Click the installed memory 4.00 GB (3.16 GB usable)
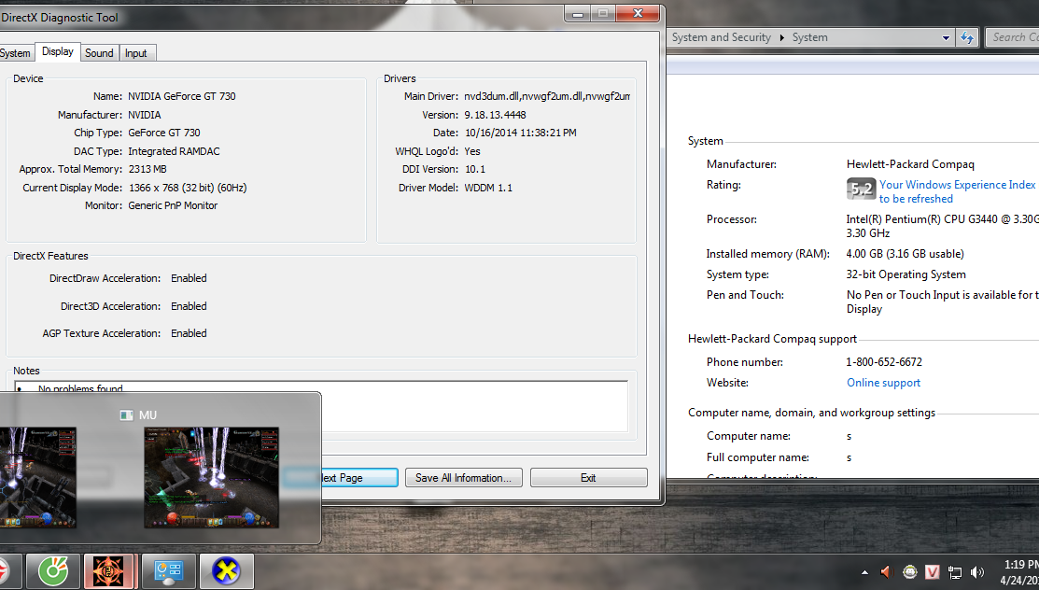This screenshot has height=590, width=1039. point(906,254)
